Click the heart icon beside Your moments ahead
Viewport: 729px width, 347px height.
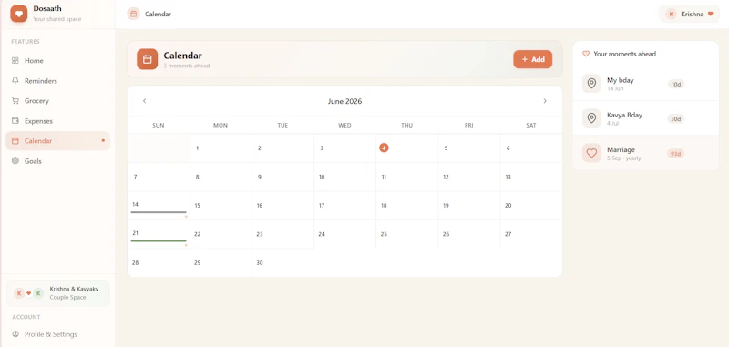pos(586,54)
